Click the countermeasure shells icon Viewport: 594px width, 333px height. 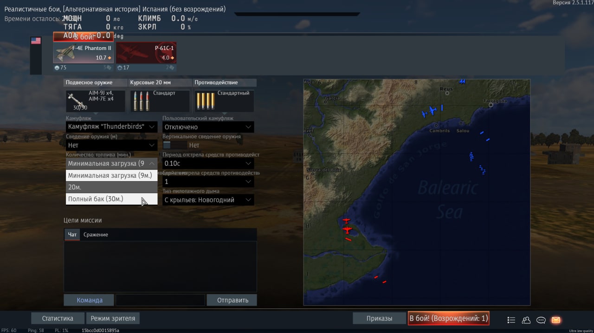(206, 101)
